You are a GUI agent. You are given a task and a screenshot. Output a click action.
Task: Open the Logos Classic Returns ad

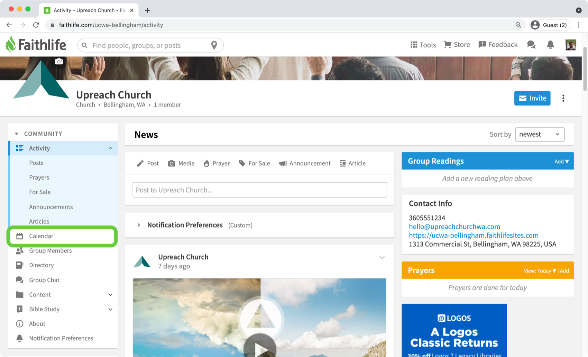point(454,330)
